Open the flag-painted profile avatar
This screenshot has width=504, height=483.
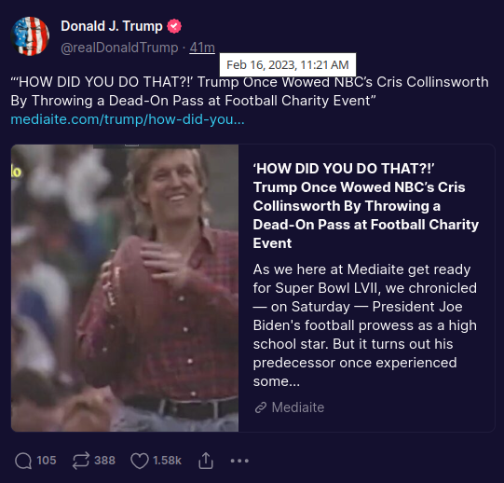tap(30, 36)
